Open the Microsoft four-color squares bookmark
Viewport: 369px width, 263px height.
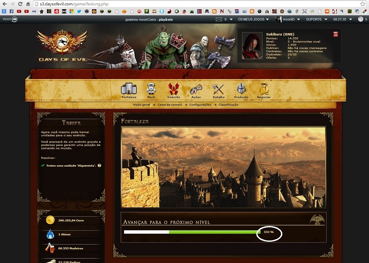[x=72, y=11]
